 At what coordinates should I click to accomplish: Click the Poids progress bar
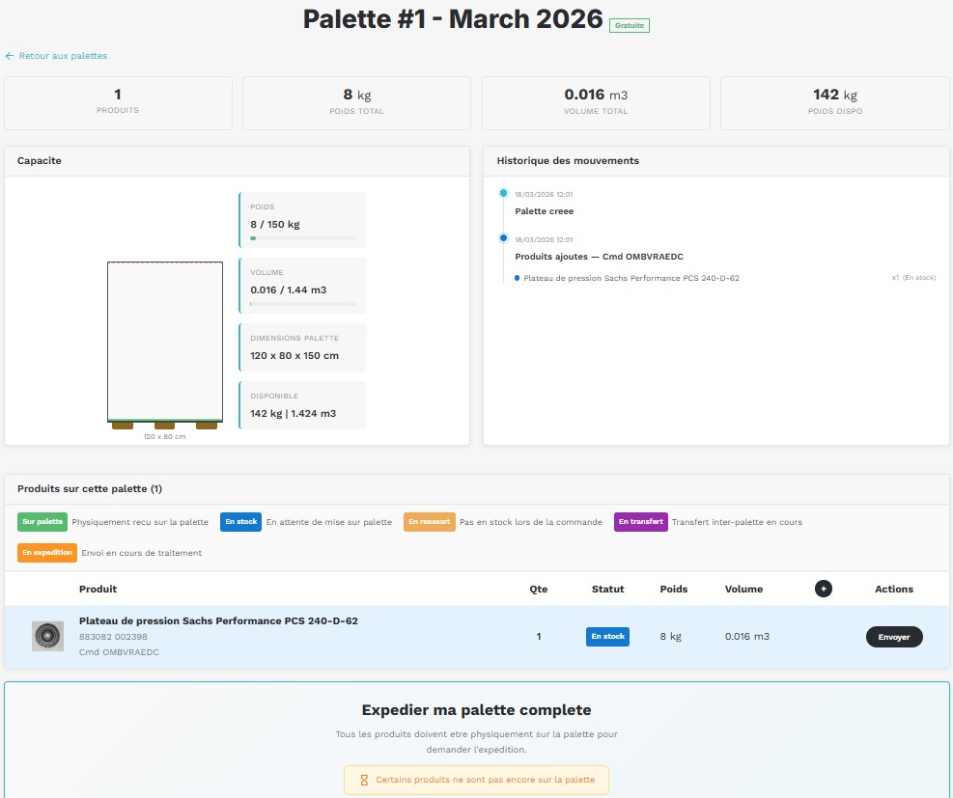point(302,237)
